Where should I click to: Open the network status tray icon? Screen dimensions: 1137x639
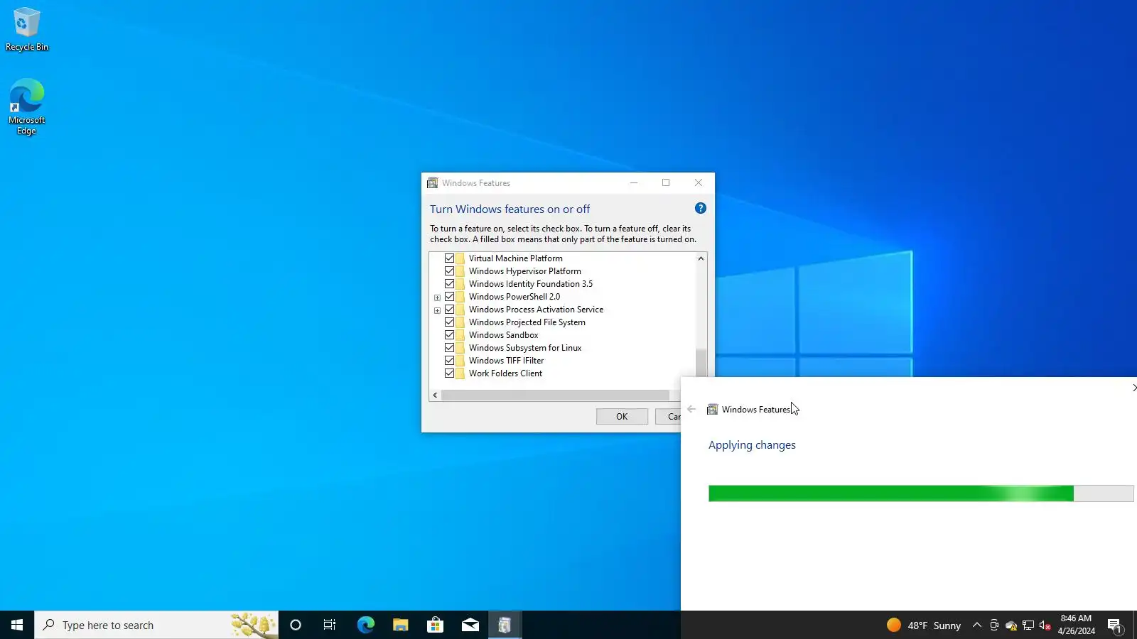1028,625
